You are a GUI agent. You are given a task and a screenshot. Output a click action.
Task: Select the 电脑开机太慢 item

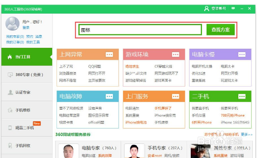[202, 66]
